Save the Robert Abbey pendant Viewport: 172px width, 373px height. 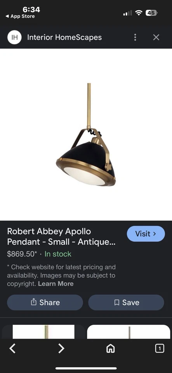point(126,302)
